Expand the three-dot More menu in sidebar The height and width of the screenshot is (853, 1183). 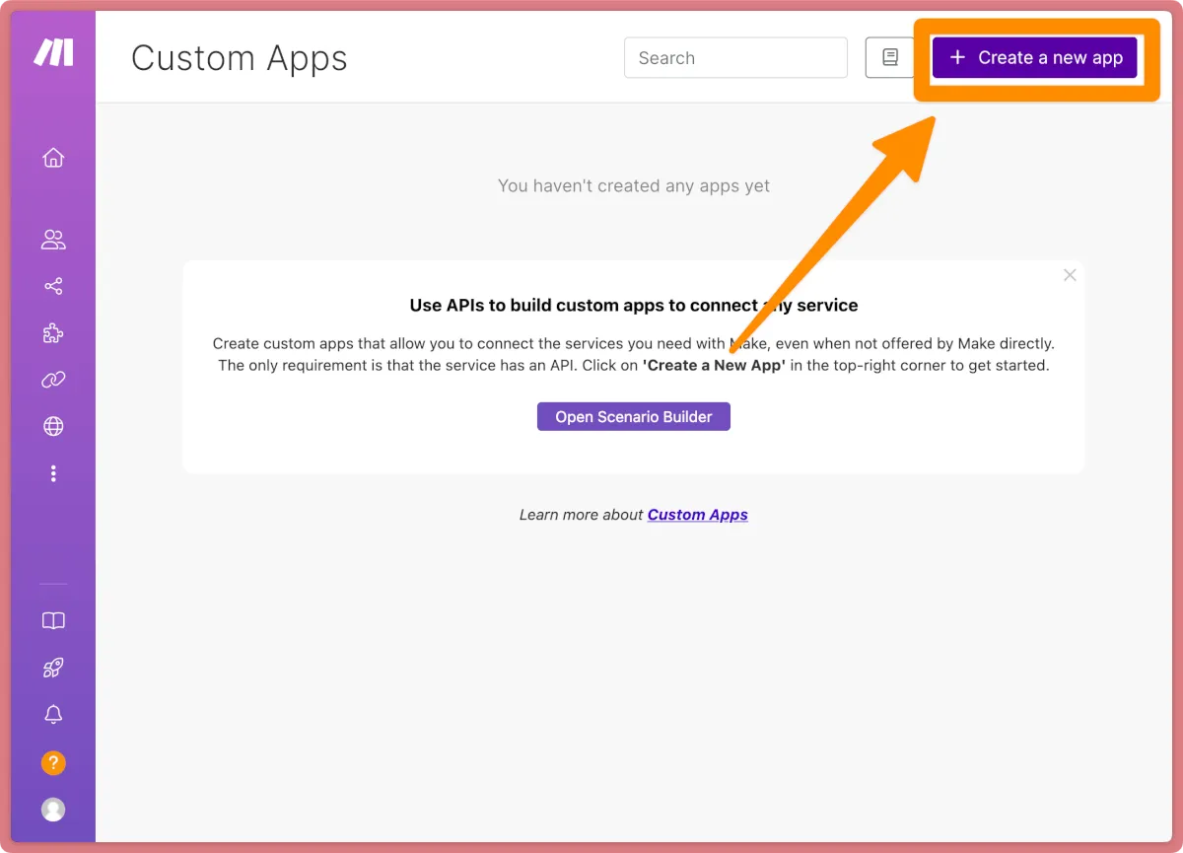(x=53, y=474)
